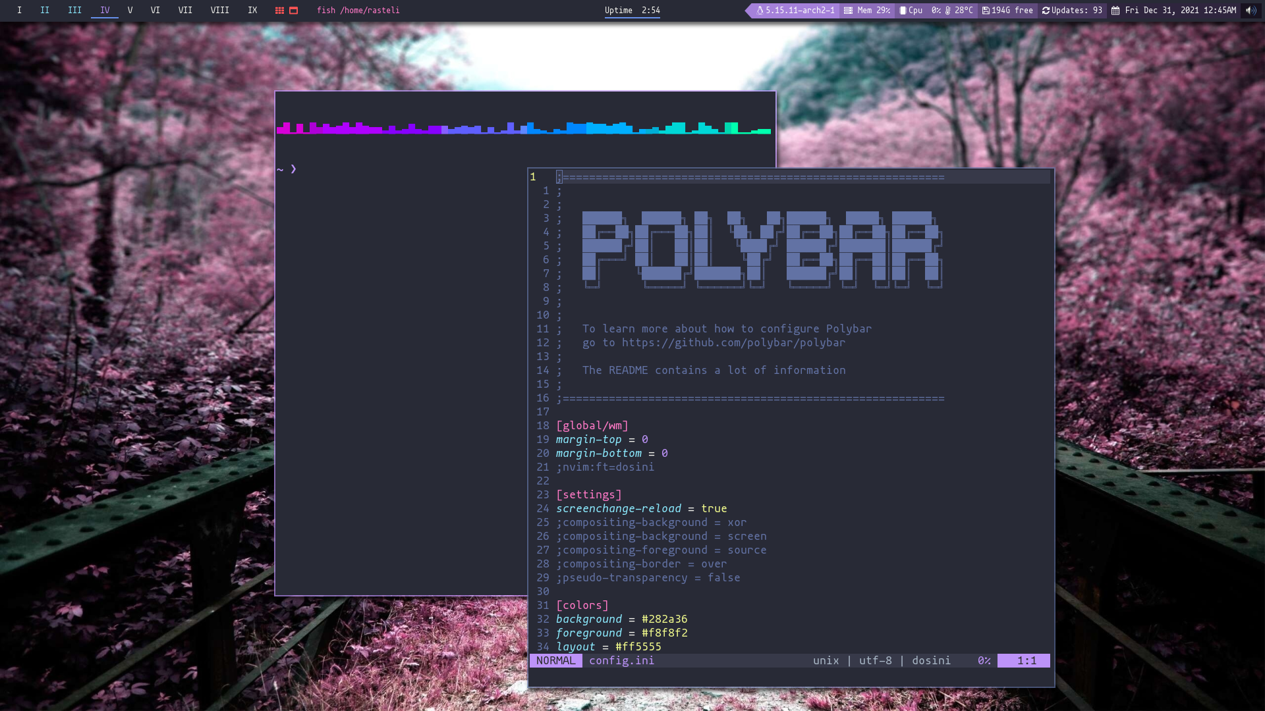Click the 0% scroll position in statusline
Viewport: 1265px width, 711px height.
(x=984, y=661)
